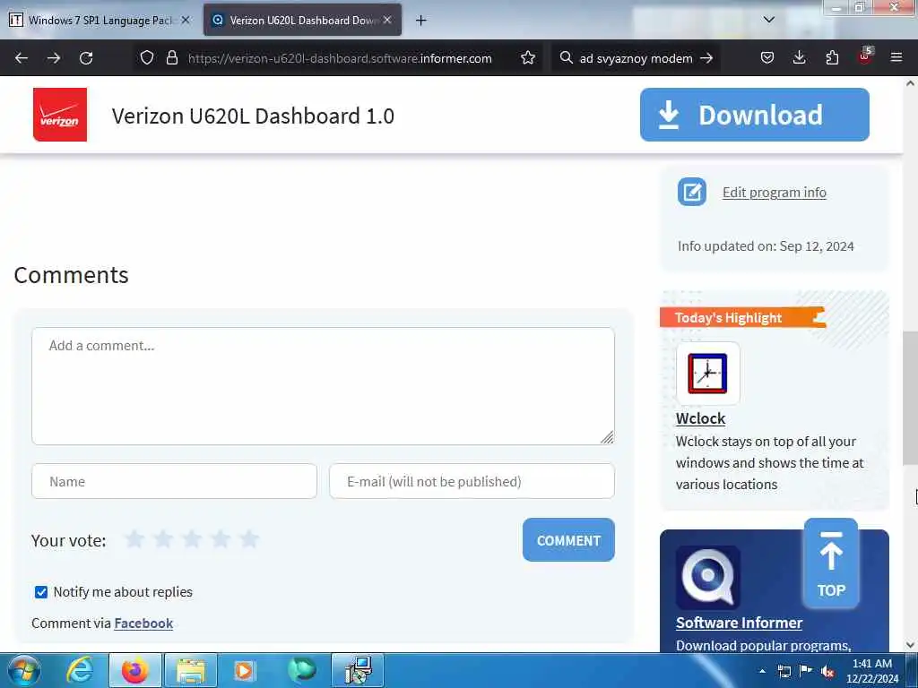Image resolution: width=918 pixels, height=688 pixels.
Task: Click the muted volume tray icon
Action: (827, 672)
